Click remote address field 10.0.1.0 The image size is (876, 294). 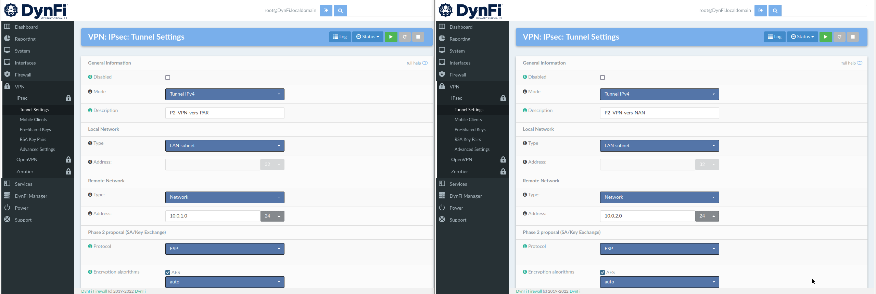212,216
